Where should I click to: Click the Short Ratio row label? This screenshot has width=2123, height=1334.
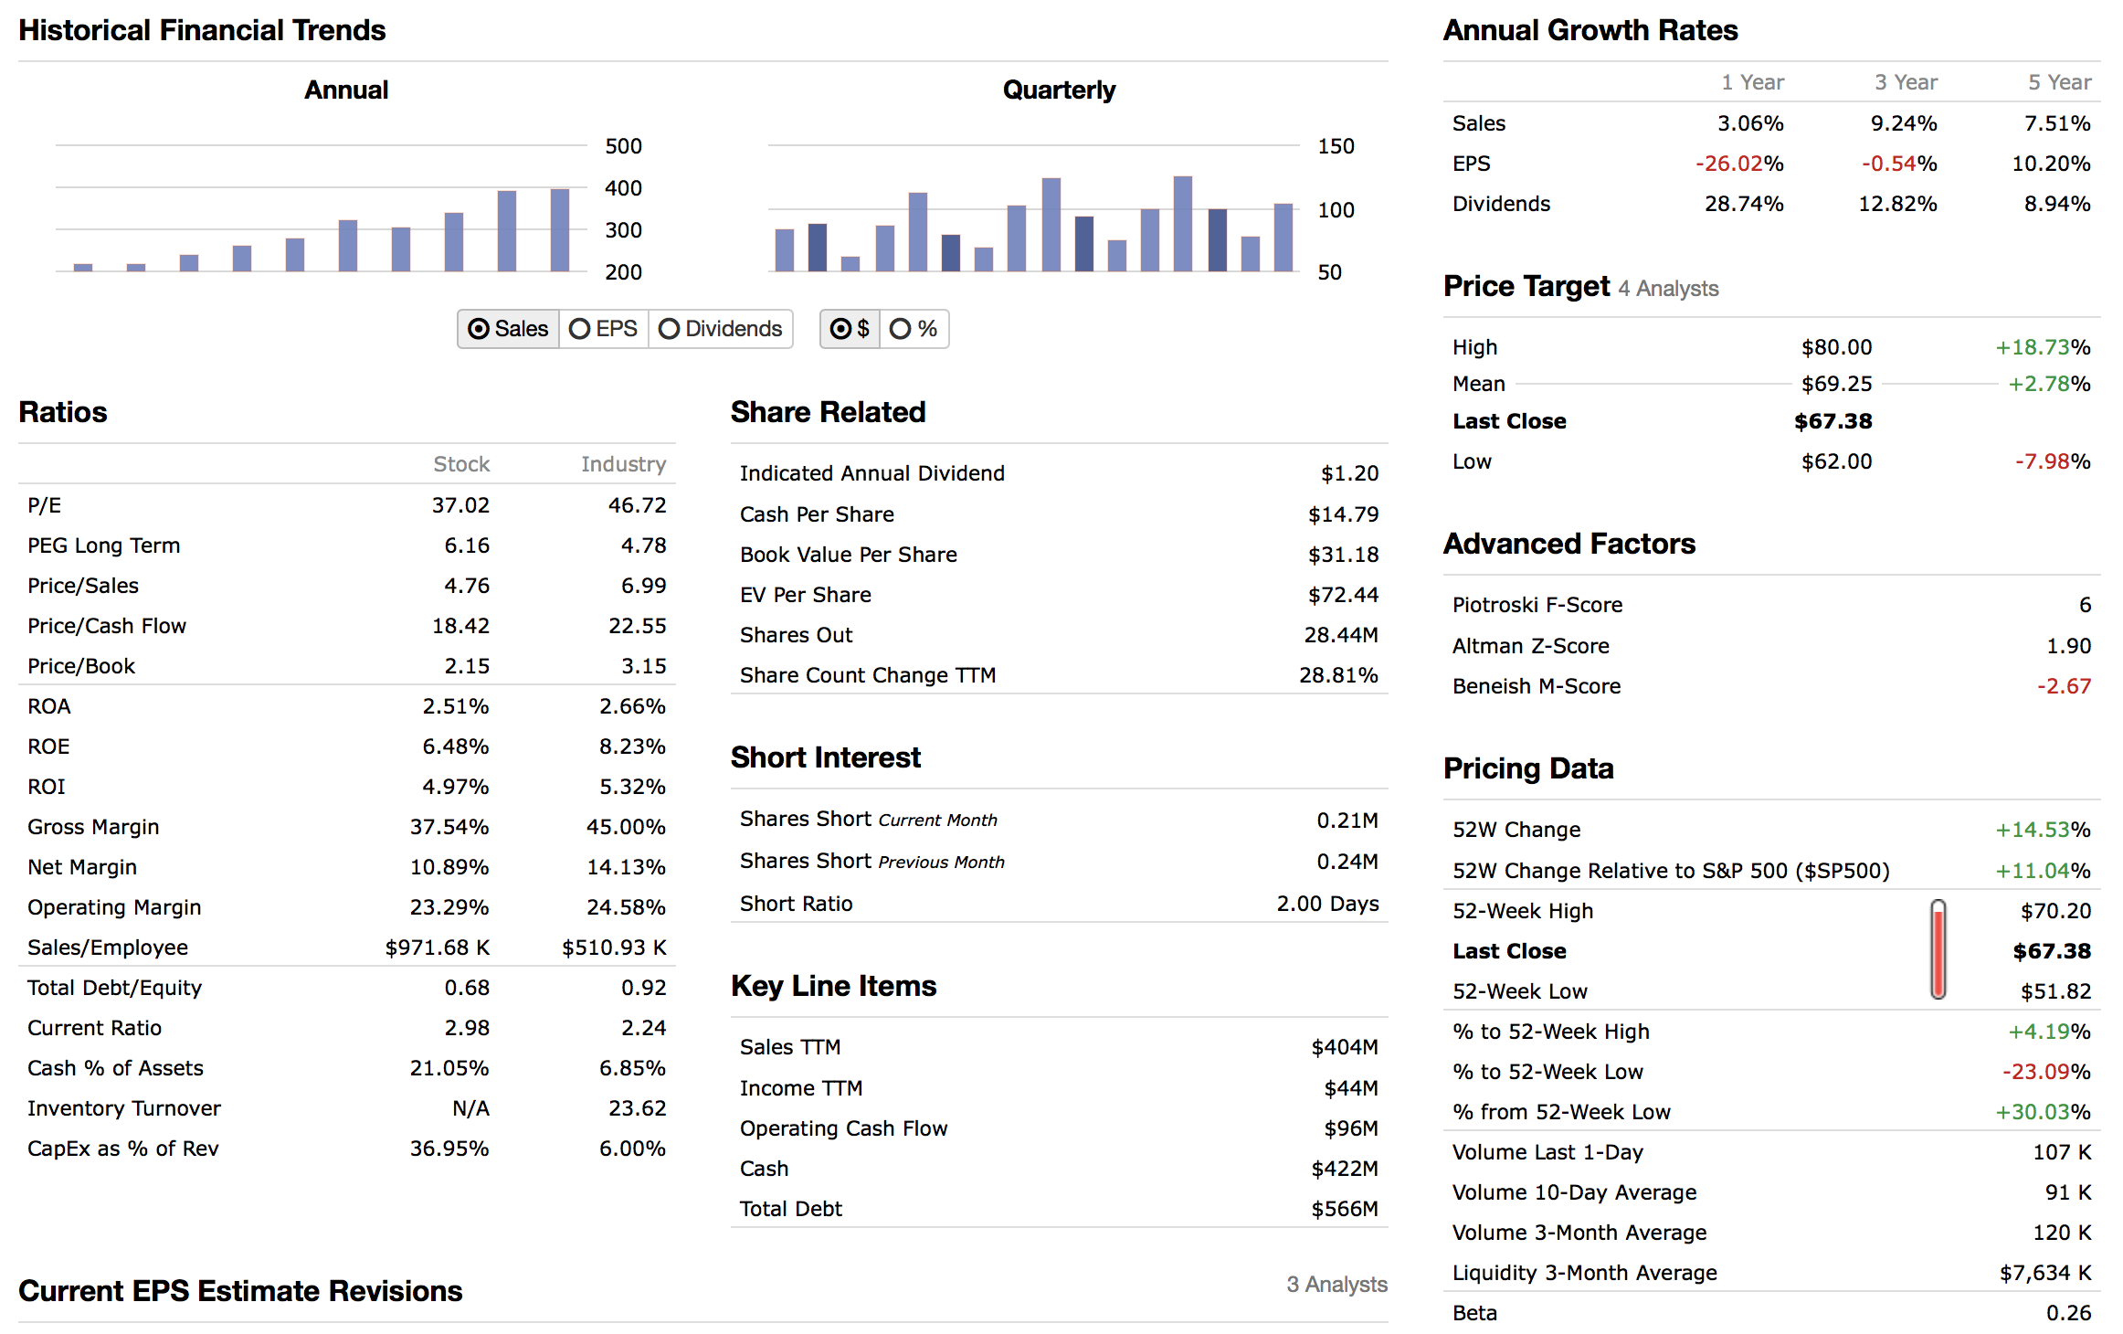[x=796, y=904]
